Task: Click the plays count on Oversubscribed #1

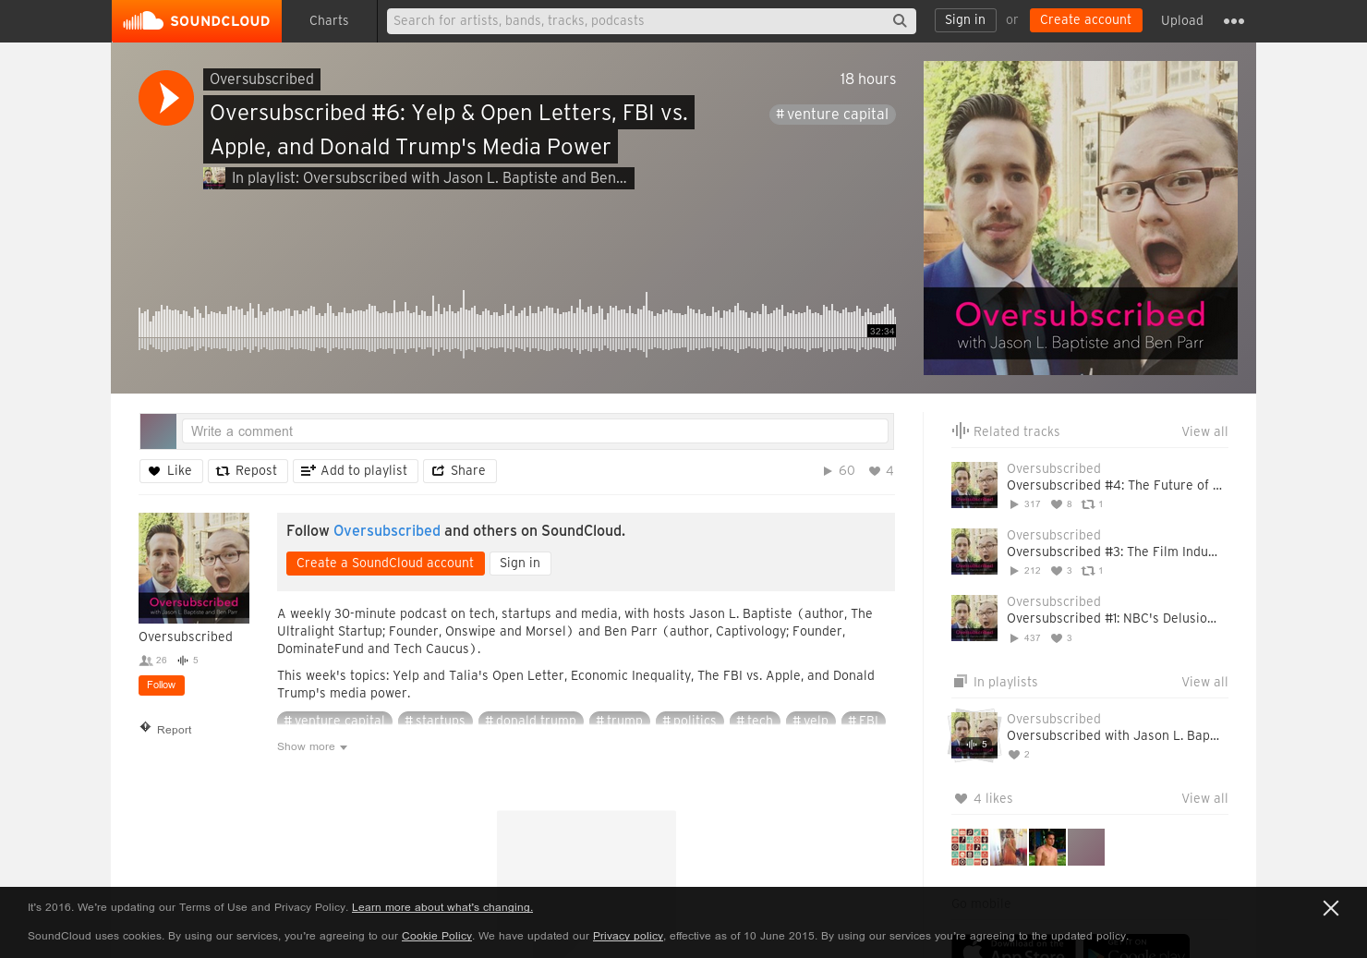Action: (x=1025, y=638)
